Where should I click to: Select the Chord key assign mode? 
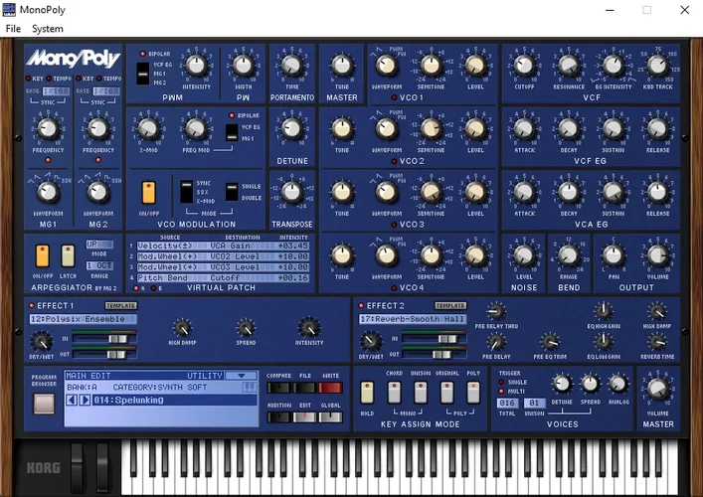394,393
